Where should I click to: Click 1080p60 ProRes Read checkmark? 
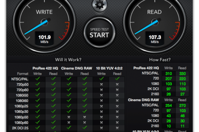53,122
